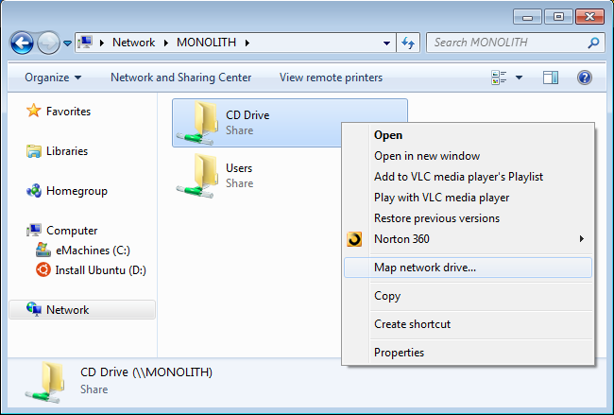
Task: Close the Explorer window
Action: pos(589,17)
